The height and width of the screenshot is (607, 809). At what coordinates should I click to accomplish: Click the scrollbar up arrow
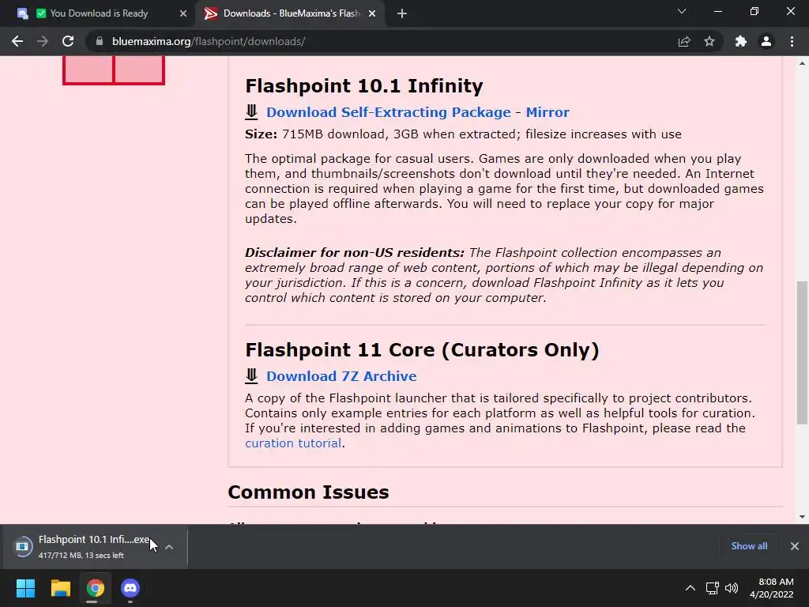[802, 63]
